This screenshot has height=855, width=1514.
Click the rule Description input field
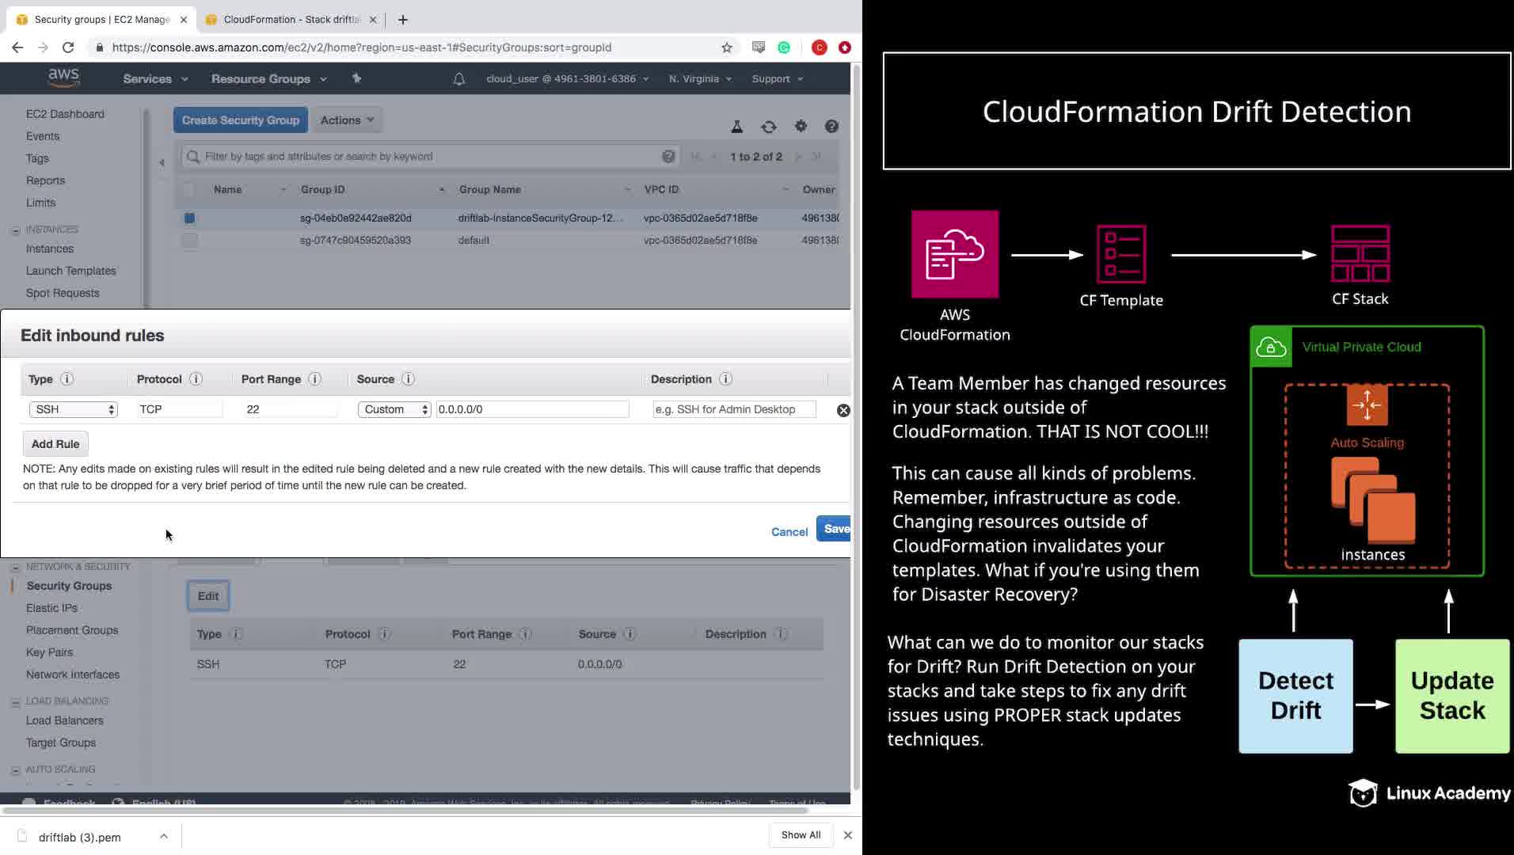pyautogui.click(x=734, y=409)
